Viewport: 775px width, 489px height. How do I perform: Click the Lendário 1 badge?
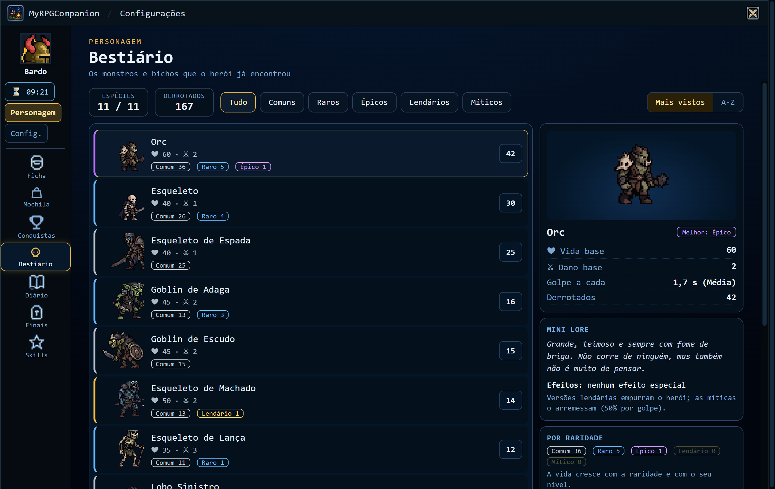point(220,413)
